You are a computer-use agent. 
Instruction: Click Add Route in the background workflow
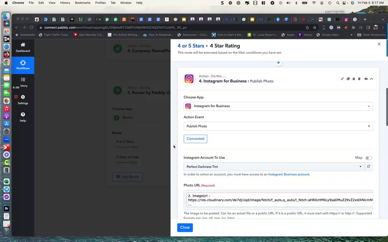tap(127, 177)
